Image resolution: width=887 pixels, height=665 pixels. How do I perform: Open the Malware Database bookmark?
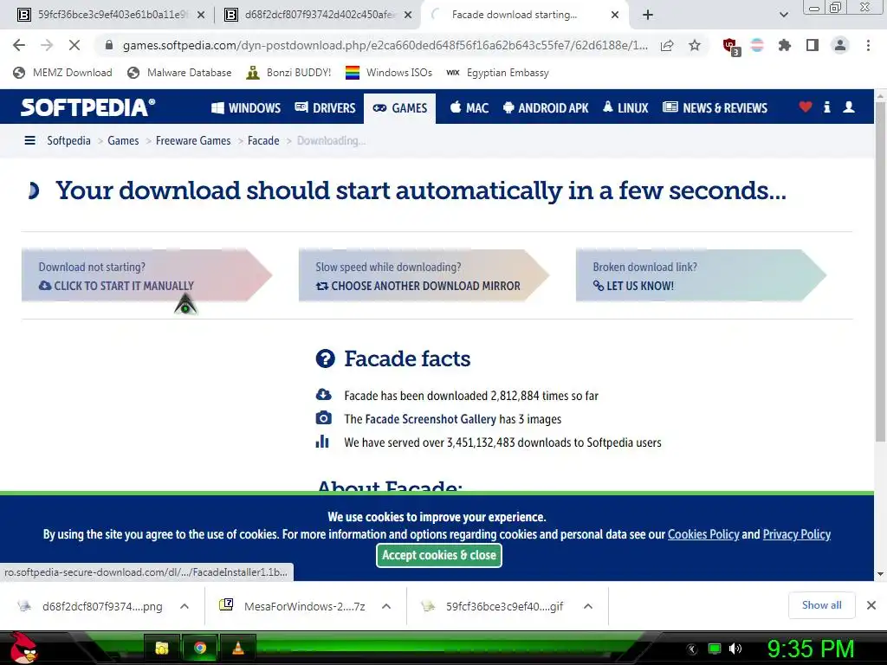pyautogui.click(x=180, y=73)
